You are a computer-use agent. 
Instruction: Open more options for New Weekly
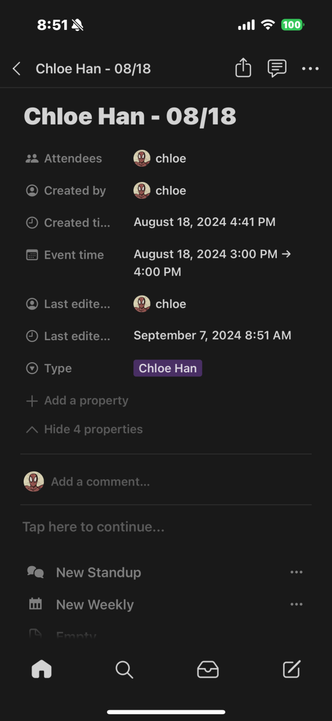tap(297, 604)
